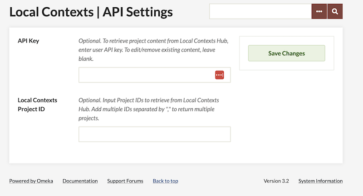Click the red password manager icon in API Key field
Viewport: 363px width, 196px height.
pyautogui.click(x=220, y=75)
